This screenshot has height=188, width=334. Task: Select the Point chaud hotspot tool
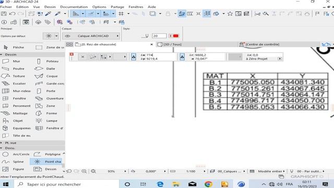(x=46, y=161)
